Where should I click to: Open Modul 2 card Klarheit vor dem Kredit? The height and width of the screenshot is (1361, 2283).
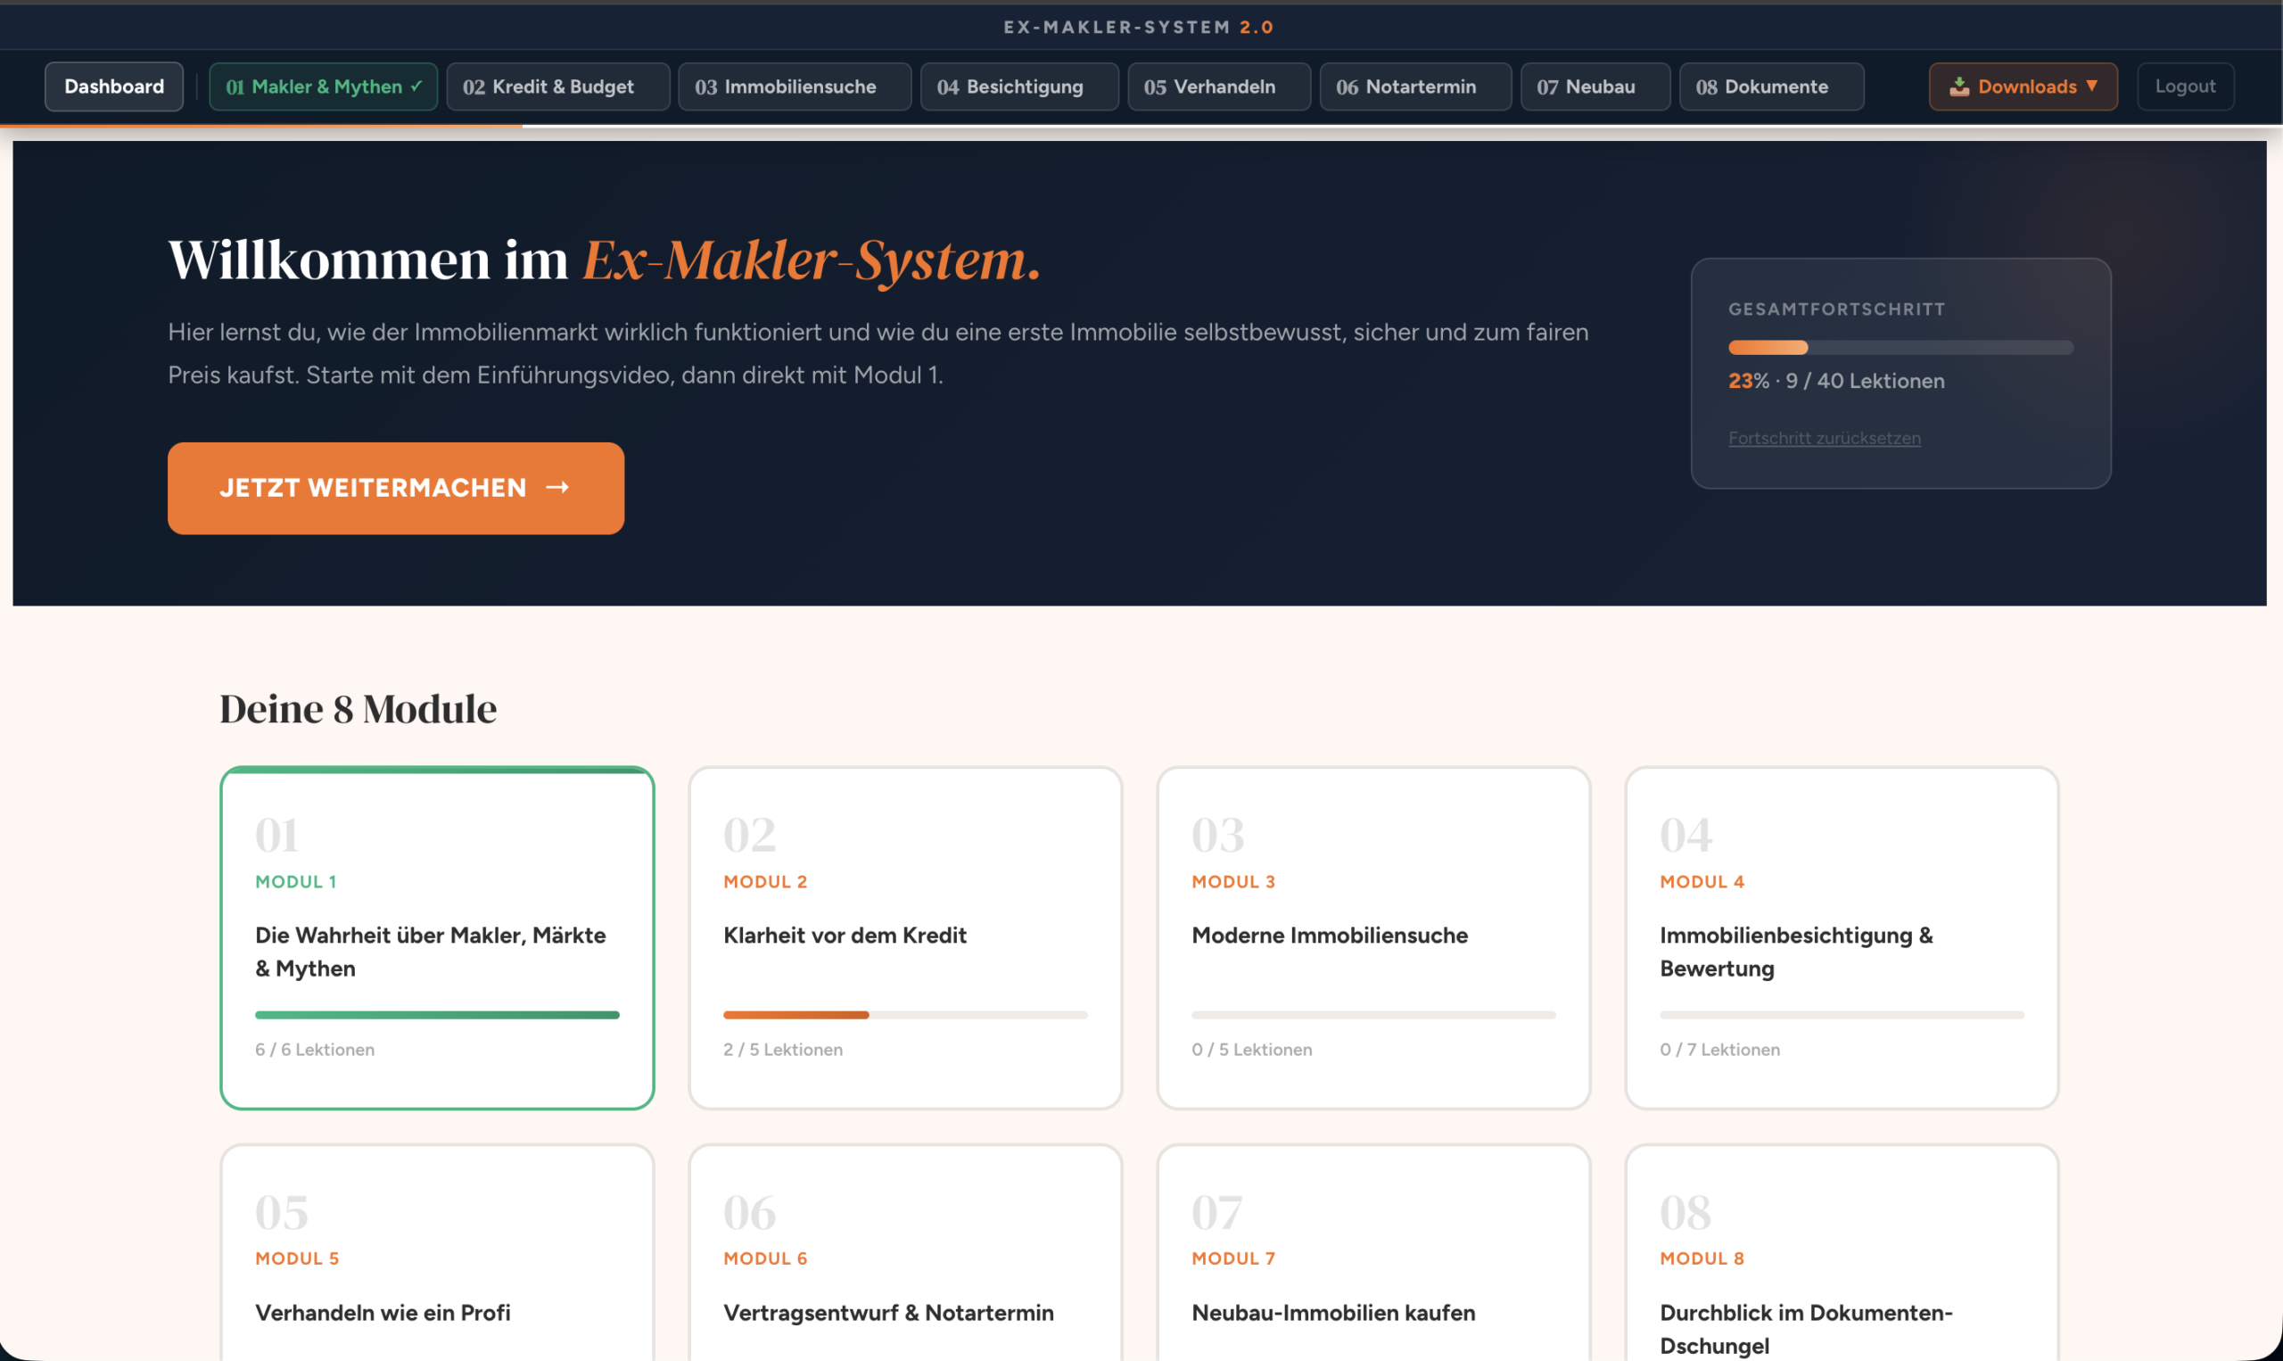tap(905, 937)
